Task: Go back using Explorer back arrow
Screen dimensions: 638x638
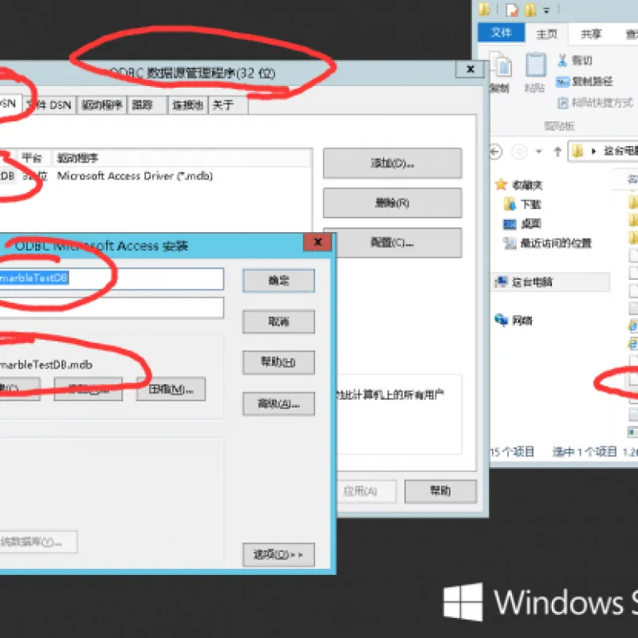Action: pos(495,152)
